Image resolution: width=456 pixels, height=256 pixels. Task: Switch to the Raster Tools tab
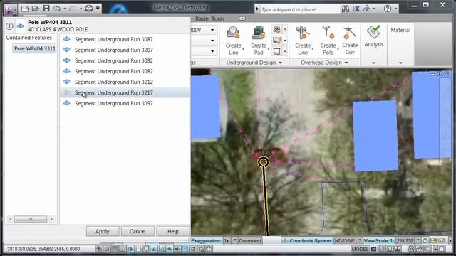(x=209, y=18)
